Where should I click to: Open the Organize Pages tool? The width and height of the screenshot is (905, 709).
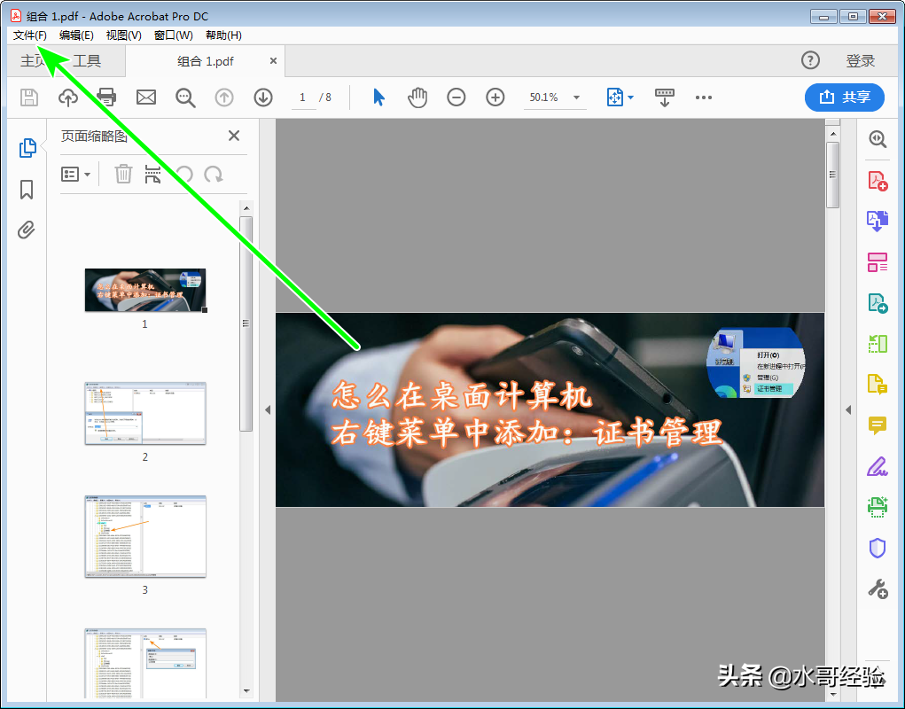coord(878,344)
